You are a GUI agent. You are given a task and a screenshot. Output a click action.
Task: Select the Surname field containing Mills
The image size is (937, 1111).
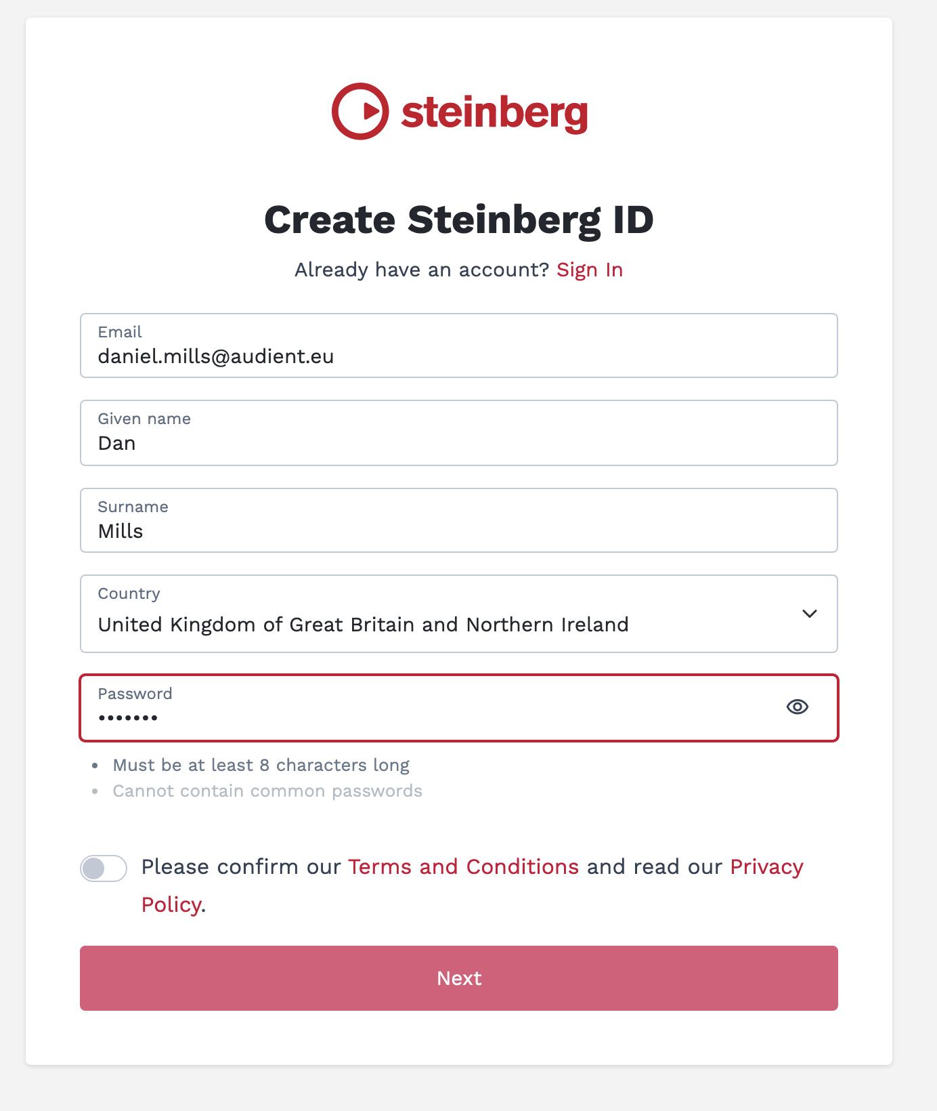459,520
